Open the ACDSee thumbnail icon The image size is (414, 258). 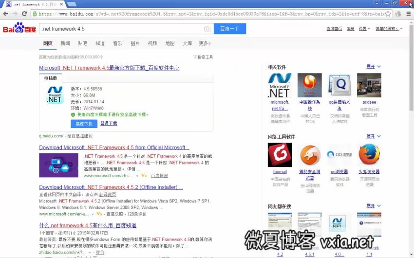click(x=369, y=85)
